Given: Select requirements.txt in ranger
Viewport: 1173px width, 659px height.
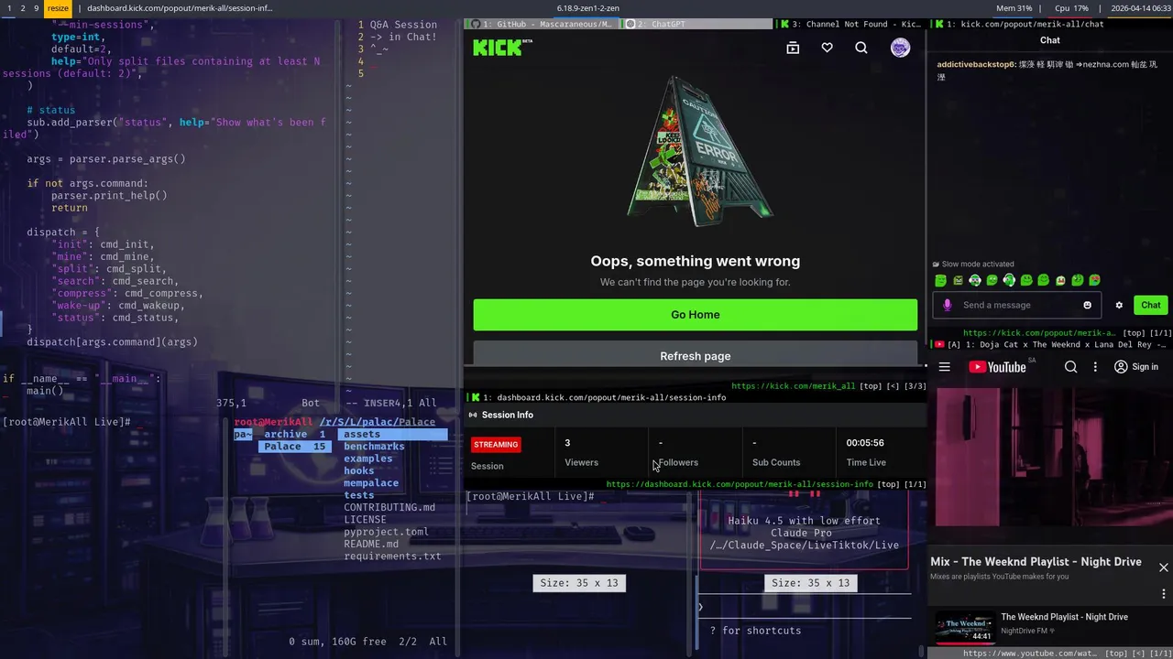Looking at the screenshot, I should pos(392,556).
